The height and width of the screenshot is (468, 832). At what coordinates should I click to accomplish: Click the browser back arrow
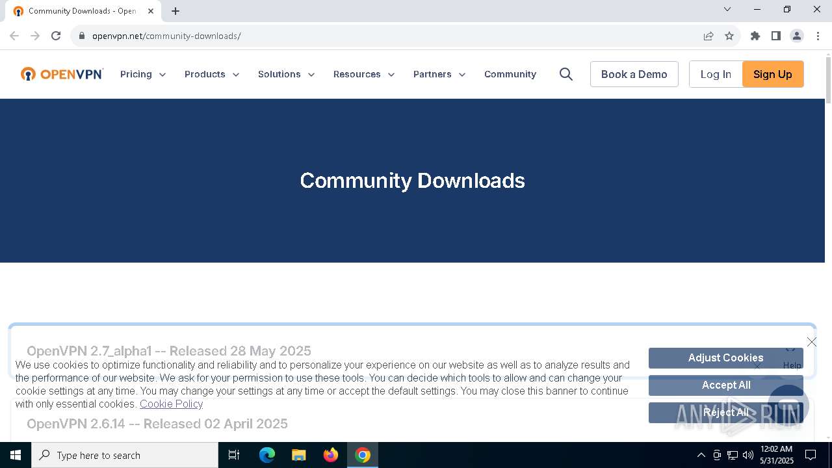[x=14, y=36]
